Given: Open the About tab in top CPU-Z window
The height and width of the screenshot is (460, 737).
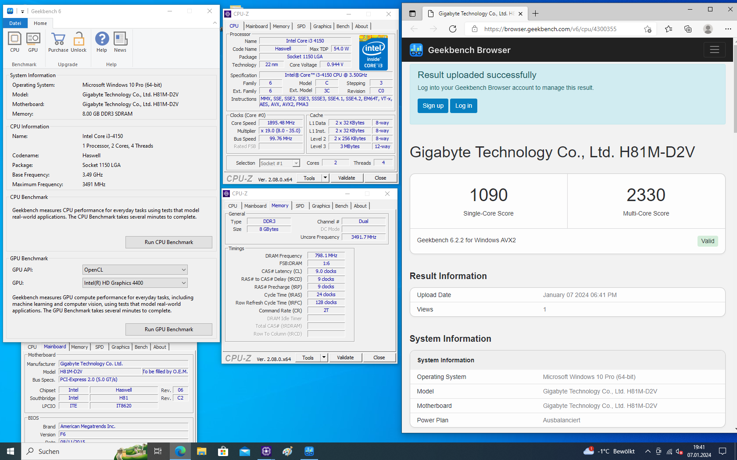Looking at the screenshot, I should click(x=361, y=26).
